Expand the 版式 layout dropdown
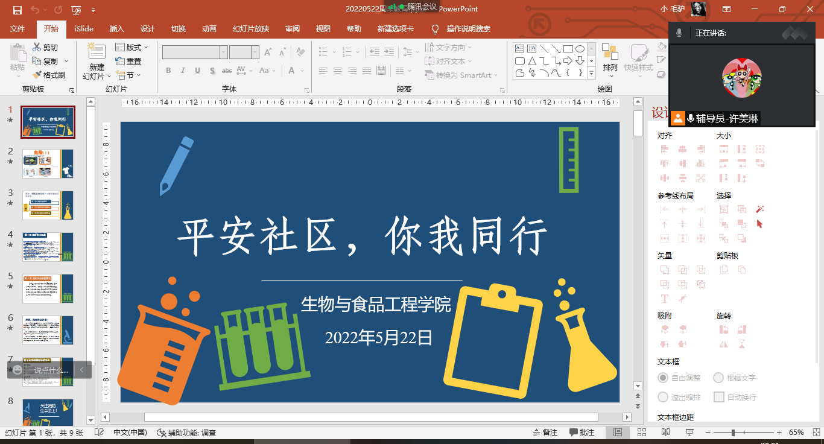This screenshot has height=444, width=824. click(132, 47)
